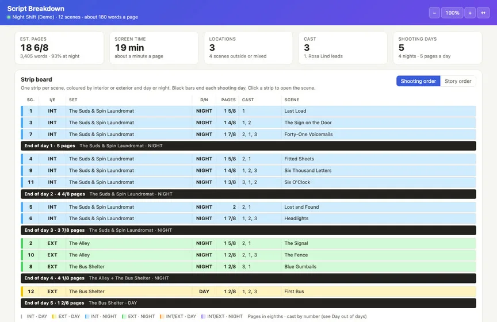
Task: Click the End of day 2 bar
Action: pos(248,194)
